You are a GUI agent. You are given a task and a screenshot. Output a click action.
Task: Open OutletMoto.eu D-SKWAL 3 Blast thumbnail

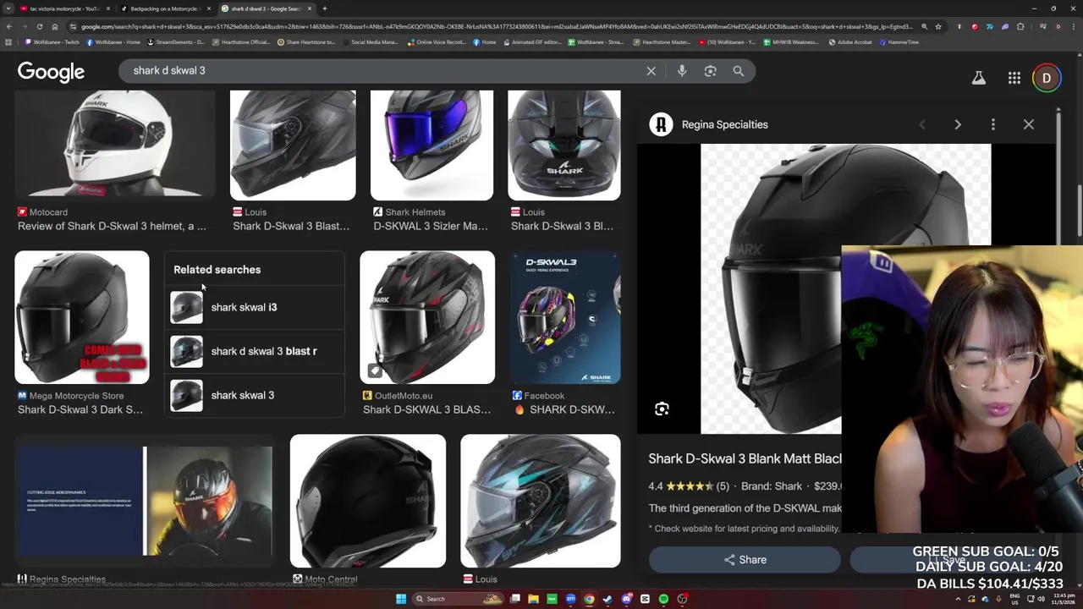tap(427, 317)
